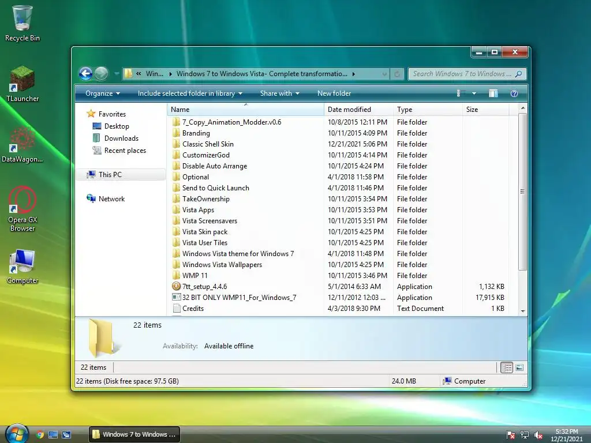Sort by the Type column header
This screenshot has width=591, height=443.
coord(428,110)
